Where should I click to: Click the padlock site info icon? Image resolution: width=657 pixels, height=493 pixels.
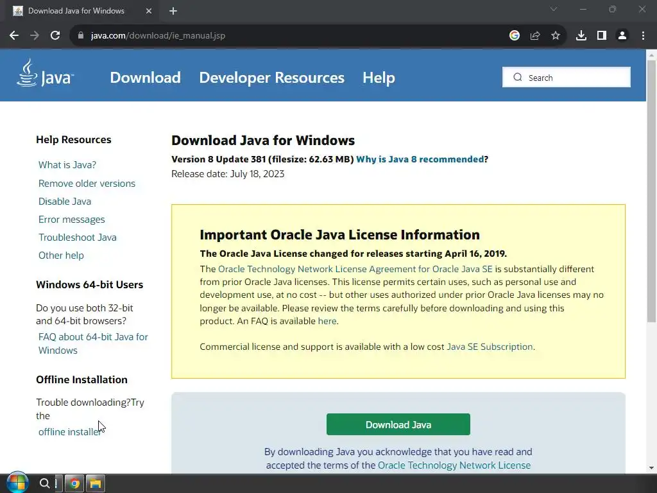point(81,36)
